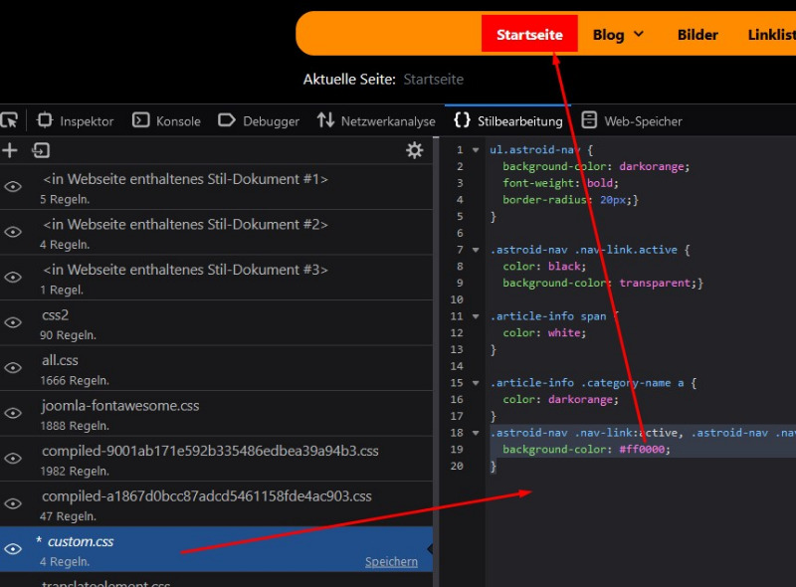Click the Startseite breadcrumb
This screenshot has height=587, width=796.
[x=433, y=80]
